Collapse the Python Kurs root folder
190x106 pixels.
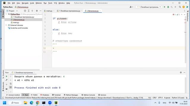click(6, 14)
